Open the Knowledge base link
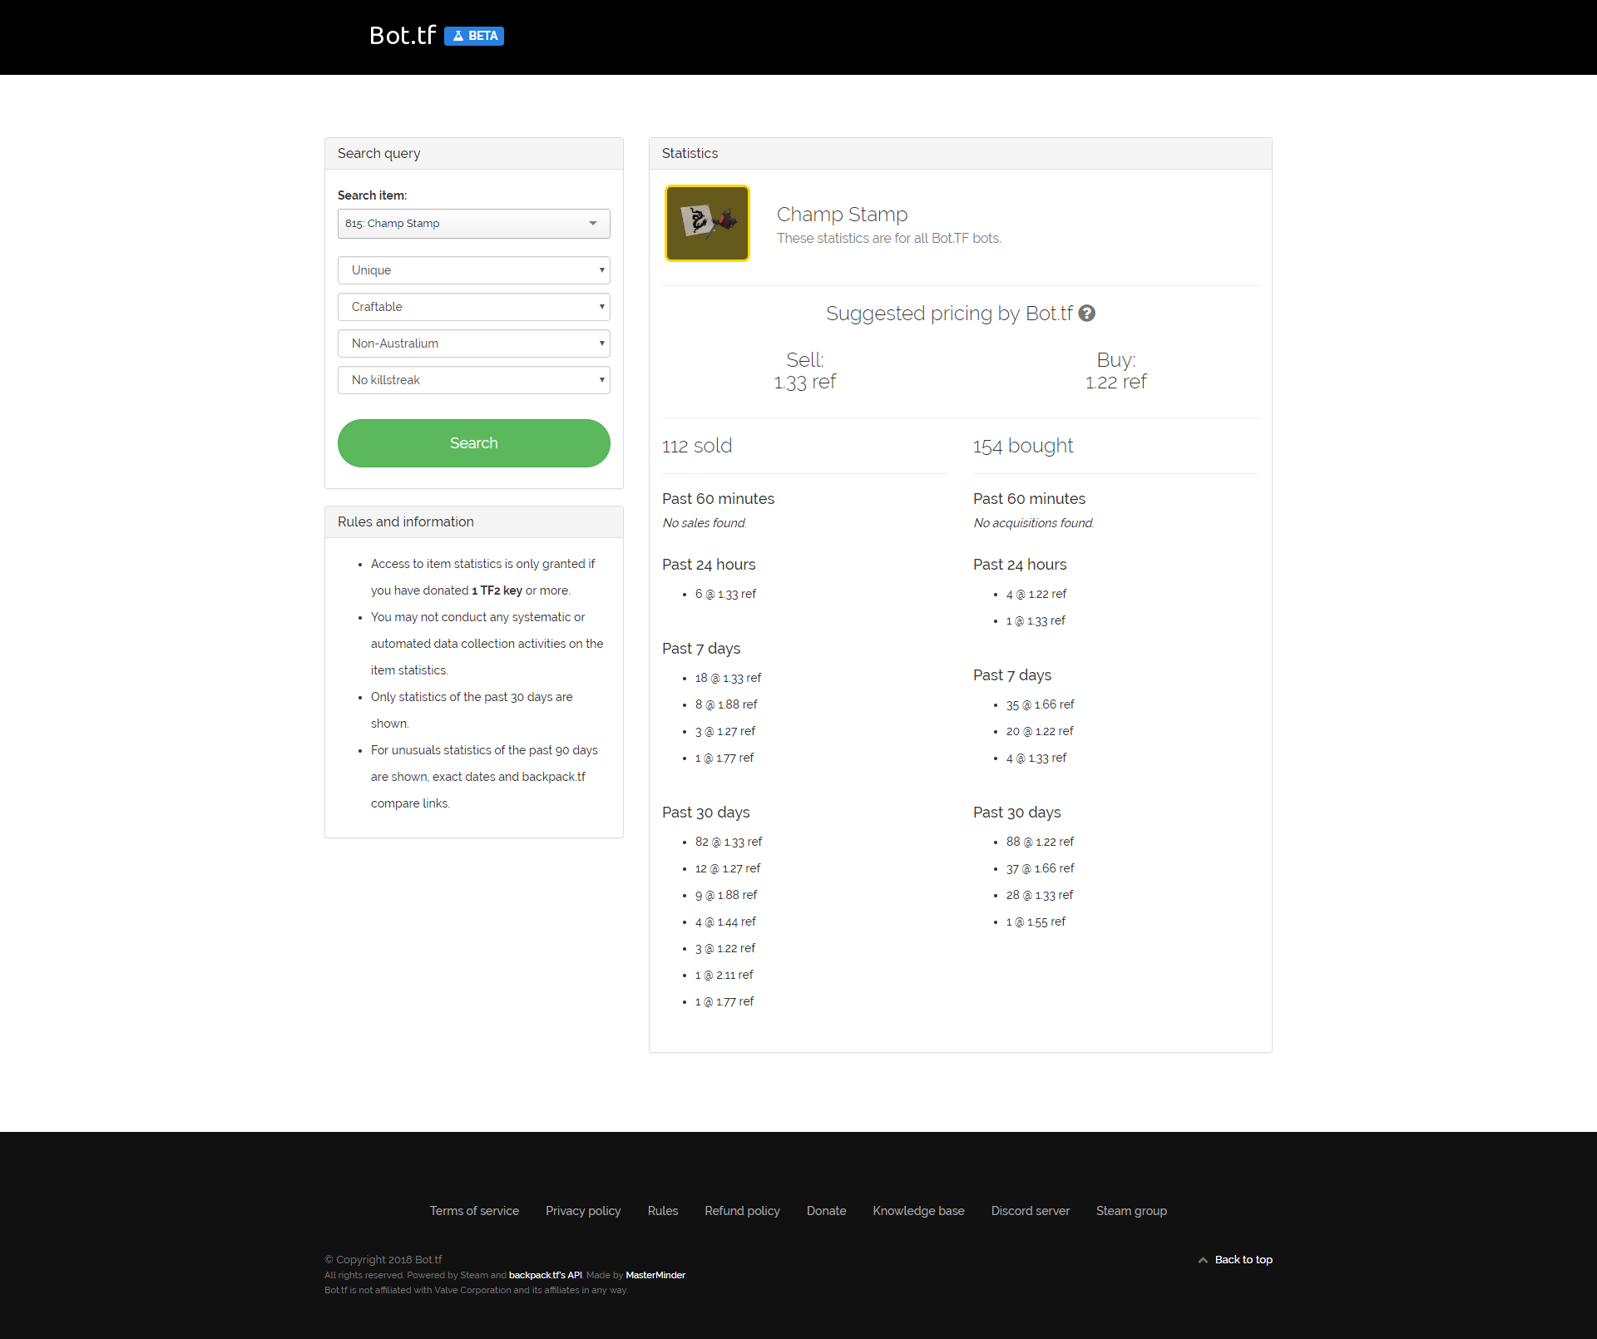 918,1211
